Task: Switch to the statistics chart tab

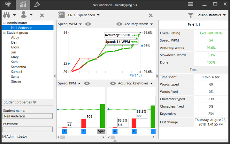Action: [23, 4]
